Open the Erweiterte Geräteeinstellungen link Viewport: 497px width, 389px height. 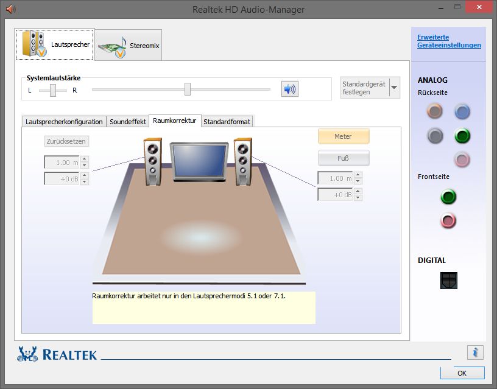449,41
